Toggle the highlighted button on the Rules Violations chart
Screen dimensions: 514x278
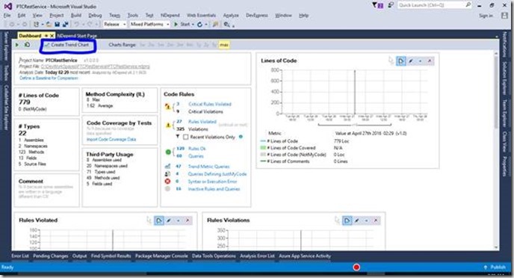click(x=347, y=220)
